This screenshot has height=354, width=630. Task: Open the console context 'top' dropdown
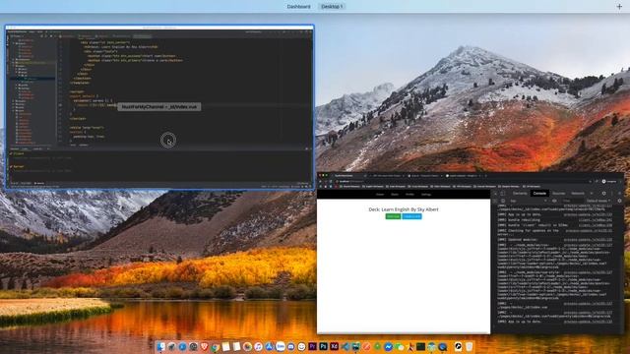coord(529,201)
